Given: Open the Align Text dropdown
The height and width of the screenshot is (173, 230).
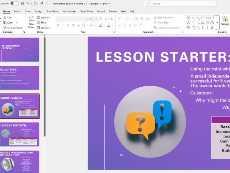Looking at the screenshot, I should pyautogui.click(x=162, y=22).
